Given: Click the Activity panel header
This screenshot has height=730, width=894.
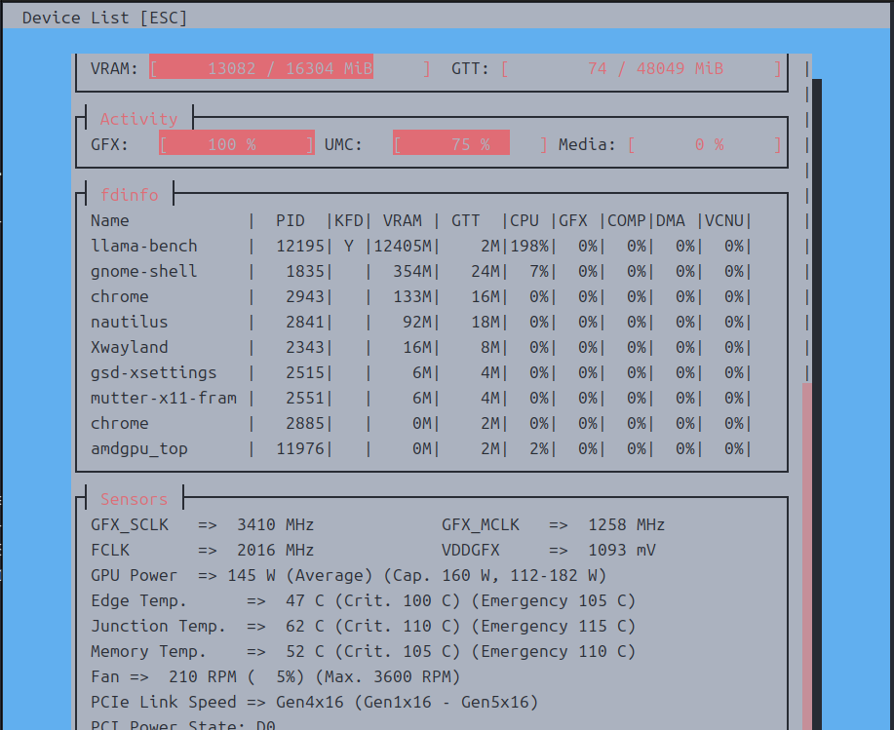Looking at the screenshot, I should coord(138,119).
